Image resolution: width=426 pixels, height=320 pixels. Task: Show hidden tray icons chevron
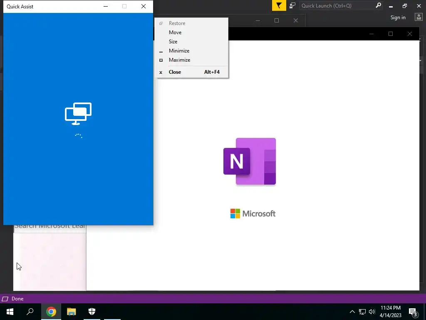point(352,312)
